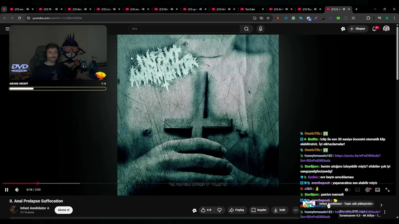Open site information icon in address bar
399x224 pixels.
28,18
